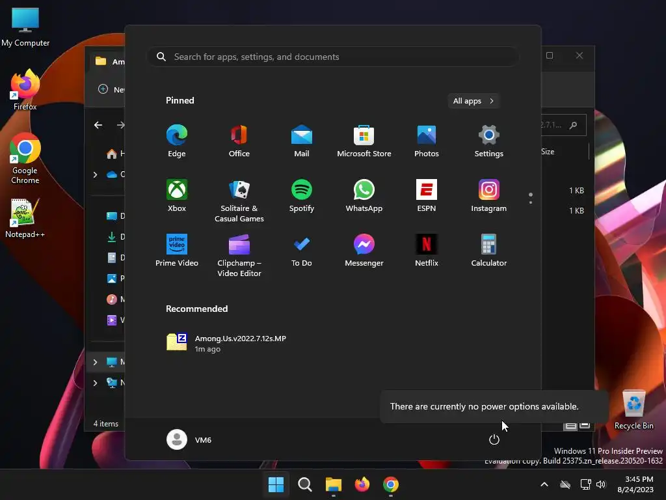Open Microsoft Store

pos(364,141)
